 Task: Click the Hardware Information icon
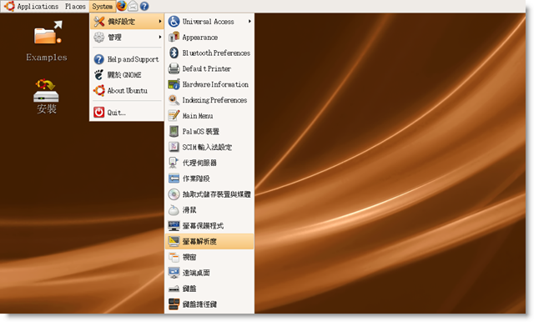[174, 84]
